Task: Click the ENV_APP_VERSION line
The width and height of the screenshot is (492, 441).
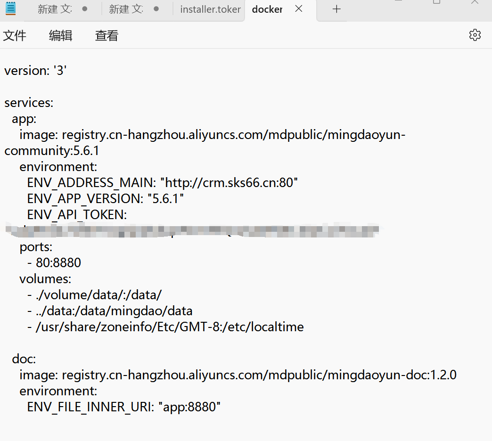Action: [105, 198]
